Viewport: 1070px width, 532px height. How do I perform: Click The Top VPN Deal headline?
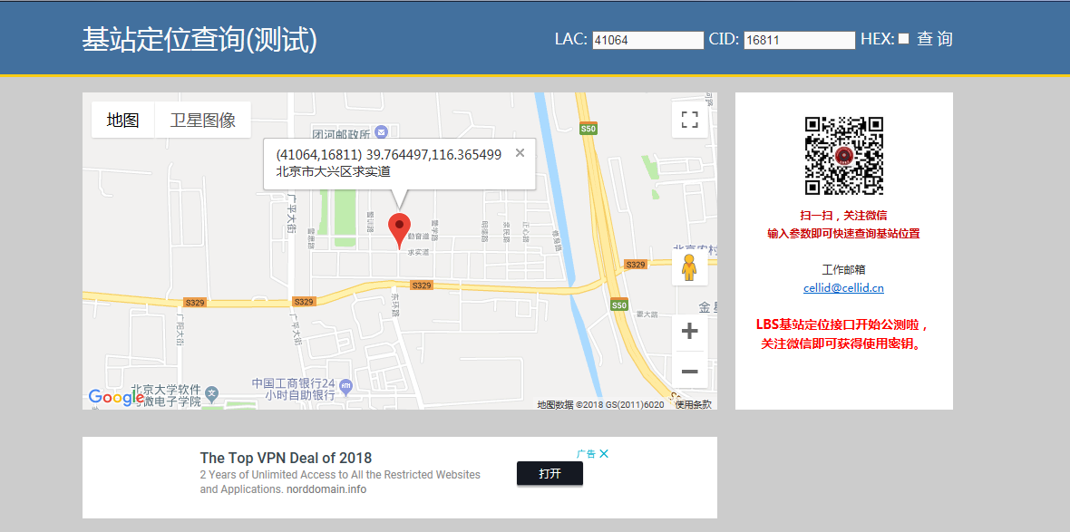coord(286,458)
